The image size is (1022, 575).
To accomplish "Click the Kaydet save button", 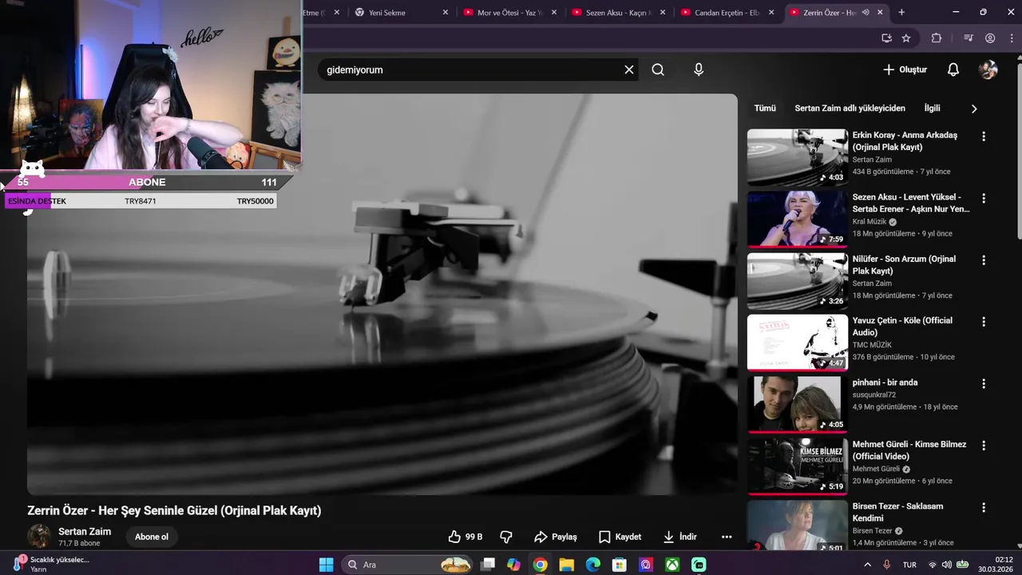I will pyautogui.click(x=620, y=537).
